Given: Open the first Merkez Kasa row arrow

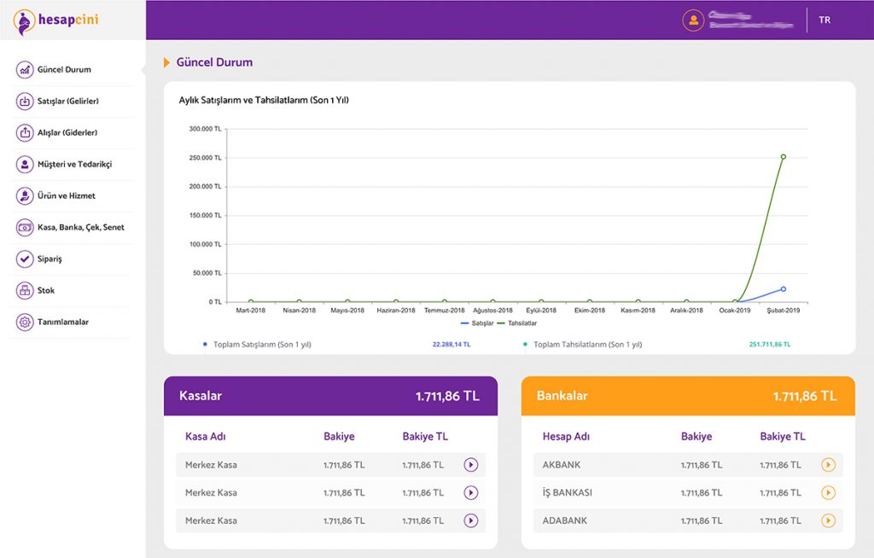Looking at the screenshot, I should coord(470,465).
